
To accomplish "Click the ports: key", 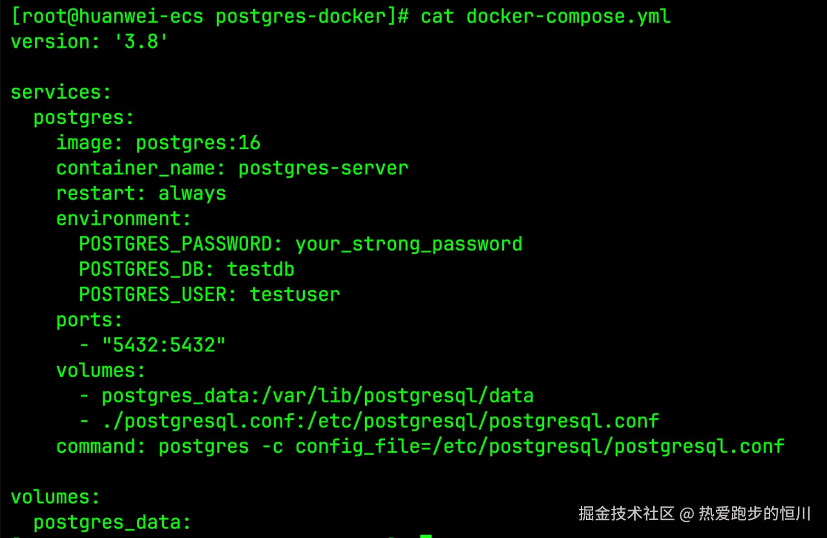I will click(89, 320).
